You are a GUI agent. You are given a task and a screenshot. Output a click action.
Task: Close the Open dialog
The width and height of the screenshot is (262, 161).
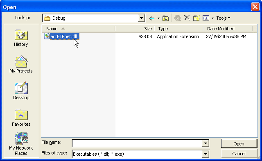[255, 7]
